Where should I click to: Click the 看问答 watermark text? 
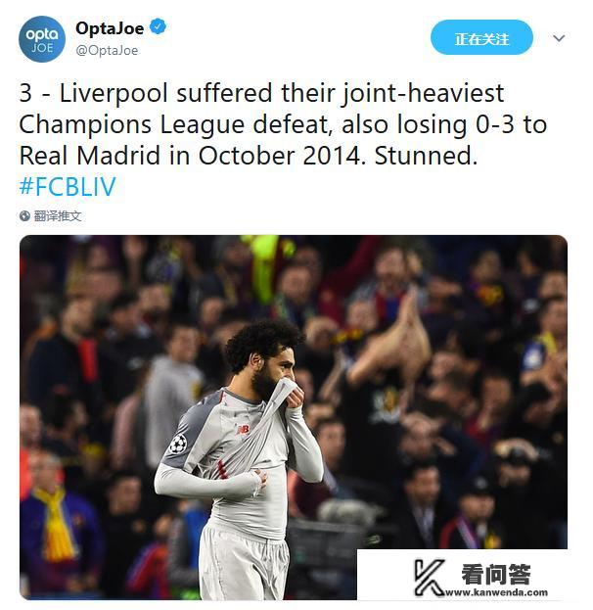click(x=495, y=574)
